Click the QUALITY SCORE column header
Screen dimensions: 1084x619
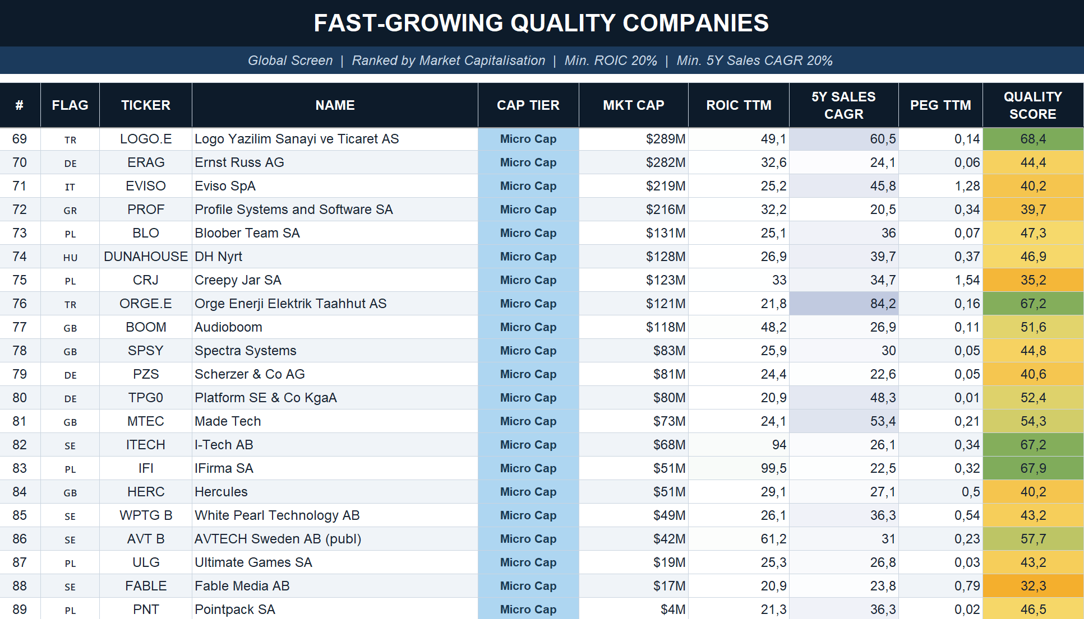click(1032, 105)
